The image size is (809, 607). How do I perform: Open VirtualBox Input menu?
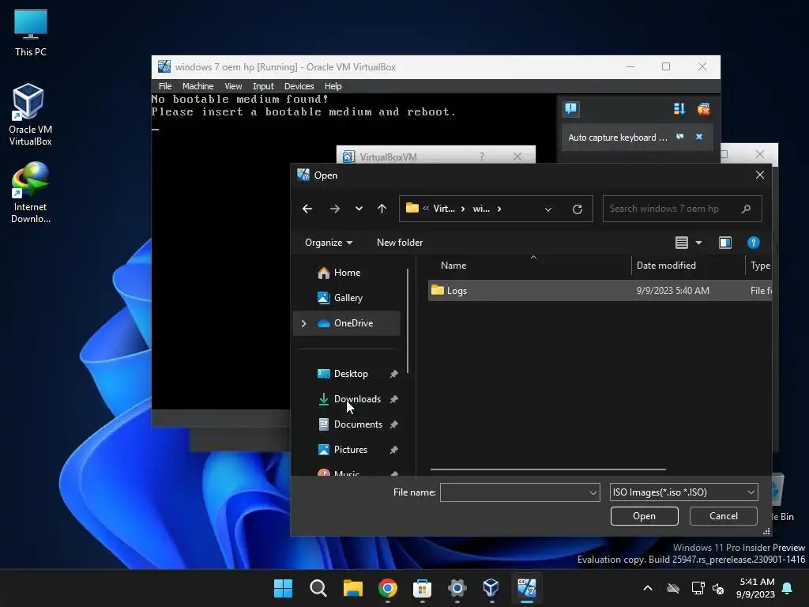[x=263, y=86]
